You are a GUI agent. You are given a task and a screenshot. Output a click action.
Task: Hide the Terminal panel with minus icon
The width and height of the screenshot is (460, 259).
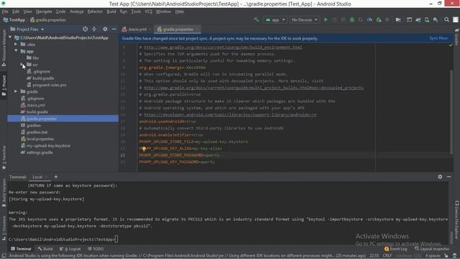448,177
